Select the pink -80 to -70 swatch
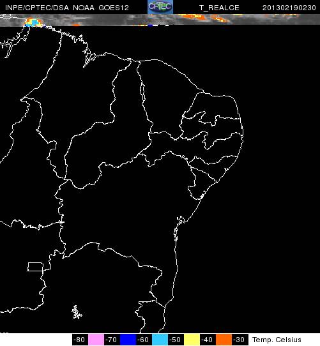 [96, 340]
